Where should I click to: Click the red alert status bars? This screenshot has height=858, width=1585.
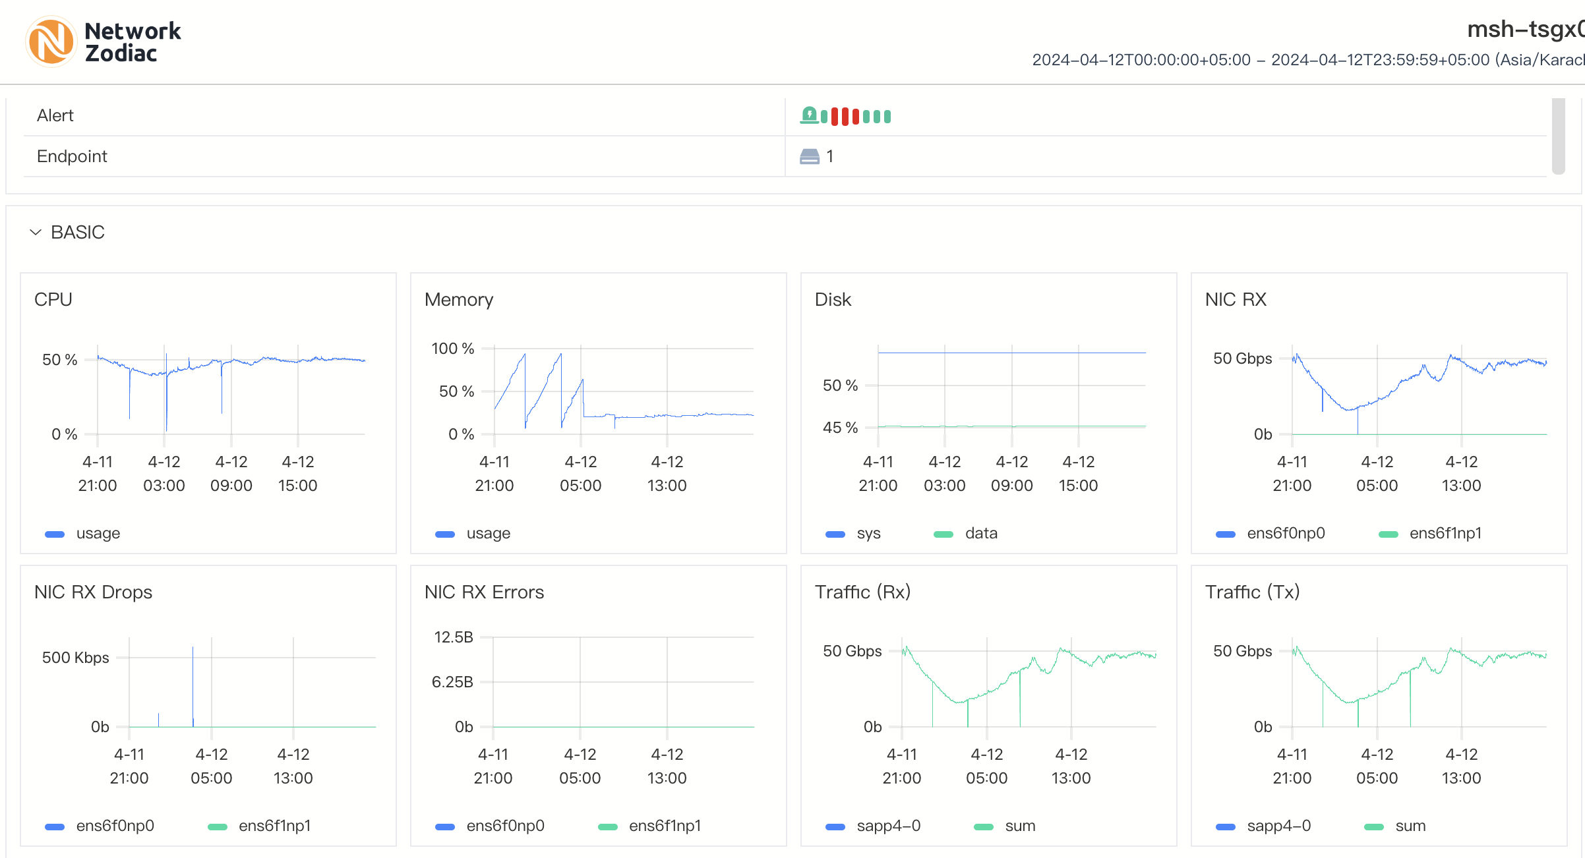click(845, 117)
